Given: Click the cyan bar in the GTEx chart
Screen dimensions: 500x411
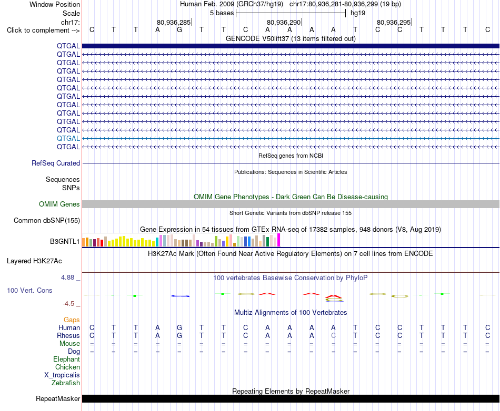Looking at the screenshot, I should (157, 242).
